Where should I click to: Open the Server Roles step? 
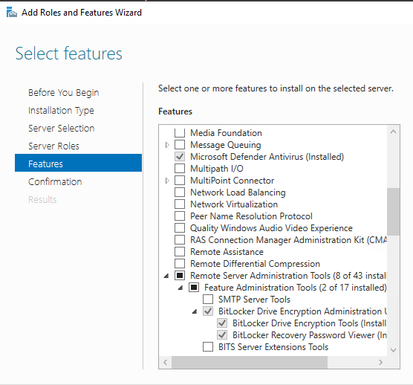(53, 146)
